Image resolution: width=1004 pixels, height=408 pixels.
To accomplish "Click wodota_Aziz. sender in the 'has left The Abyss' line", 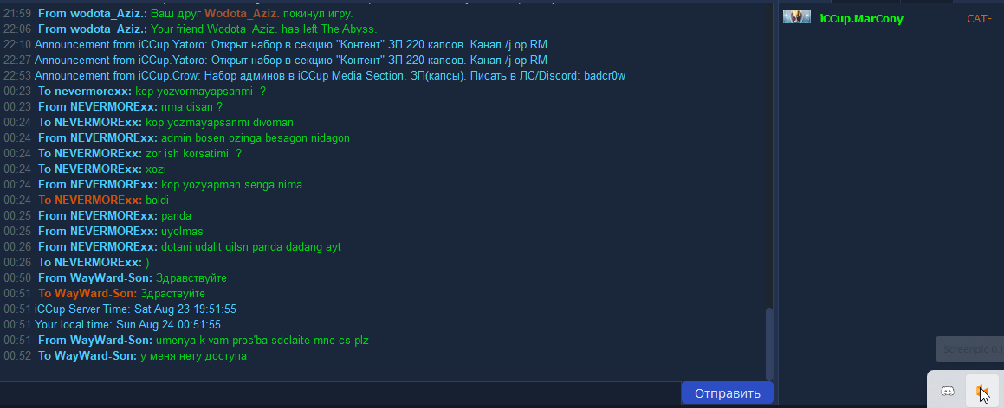I will (x=108, y=29).
